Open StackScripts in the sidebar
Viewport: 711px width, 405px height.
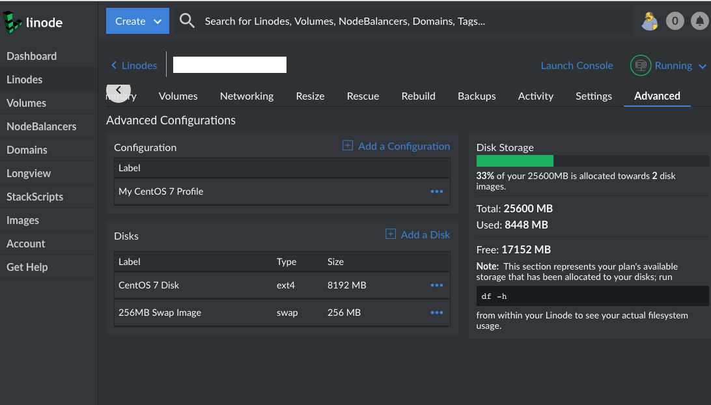coord(49,197)
